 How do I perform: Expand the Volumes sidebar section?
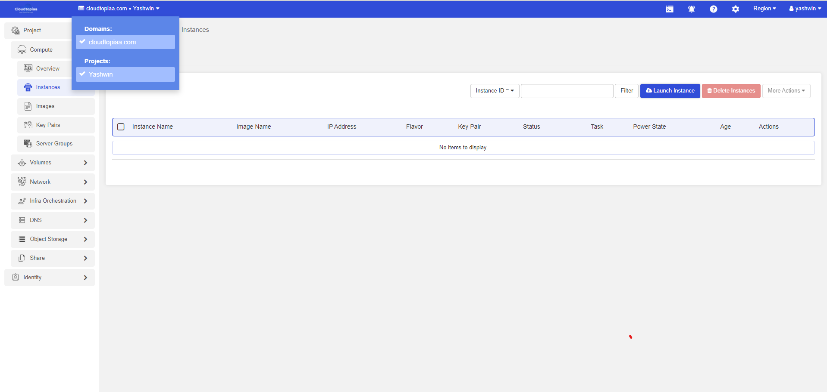click(x=53, y=163)
